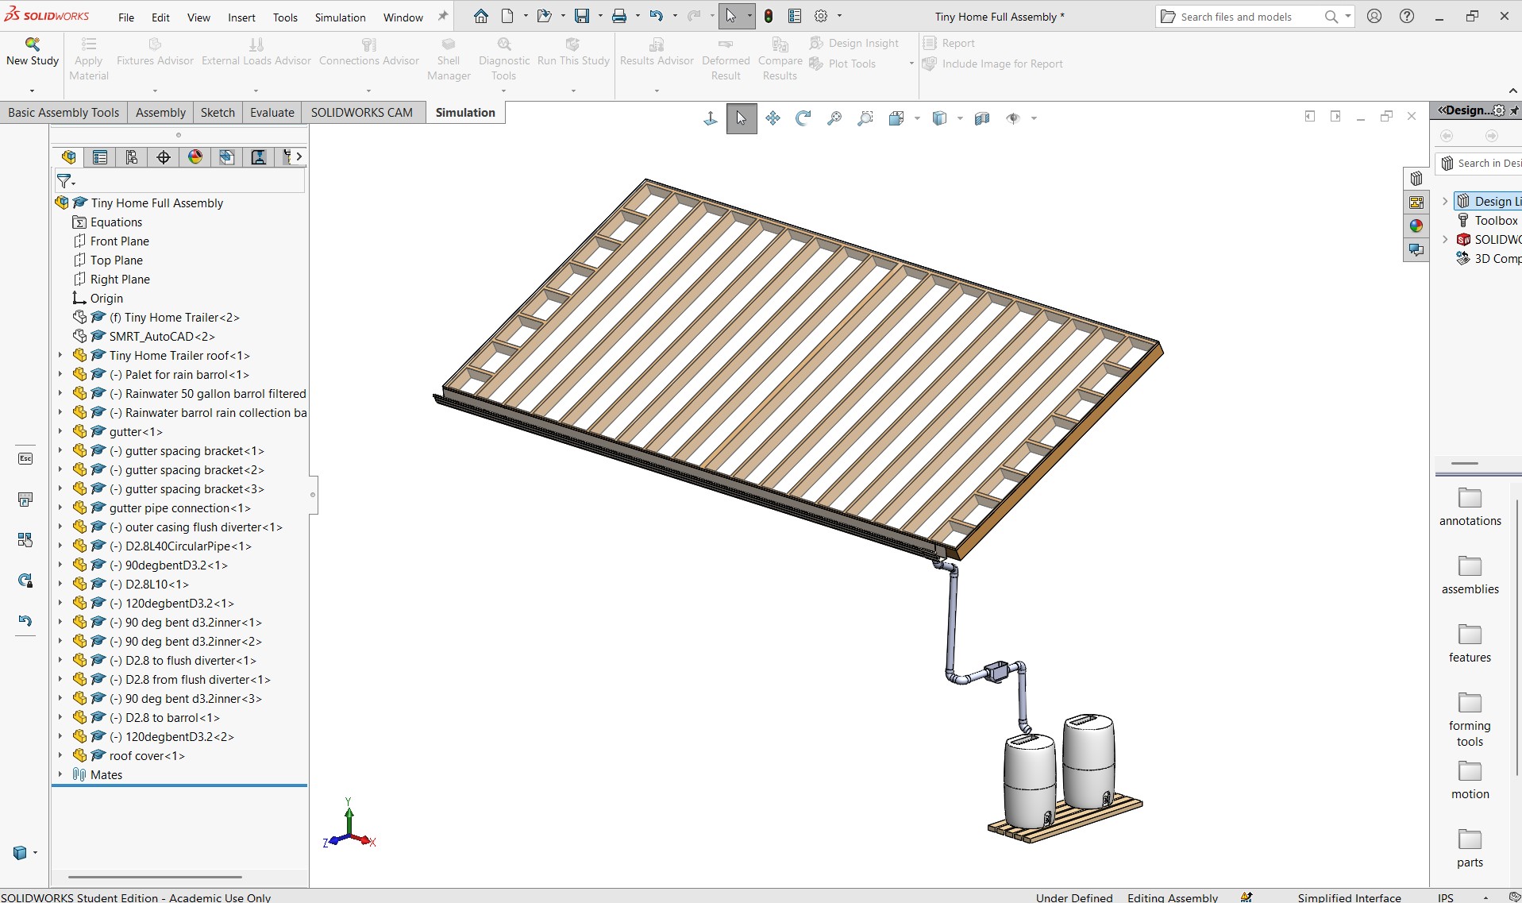Click the Zoom to Fit magnifier icon
The width and height of the screenshot is (1522, 903).
point(834,118)
